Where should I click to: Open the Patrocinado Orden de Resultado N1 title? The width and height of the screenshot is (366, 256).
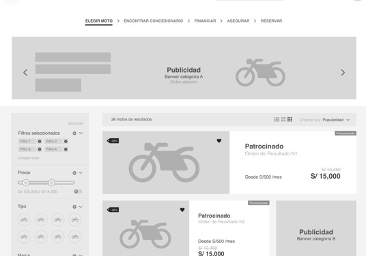(264, 146)
